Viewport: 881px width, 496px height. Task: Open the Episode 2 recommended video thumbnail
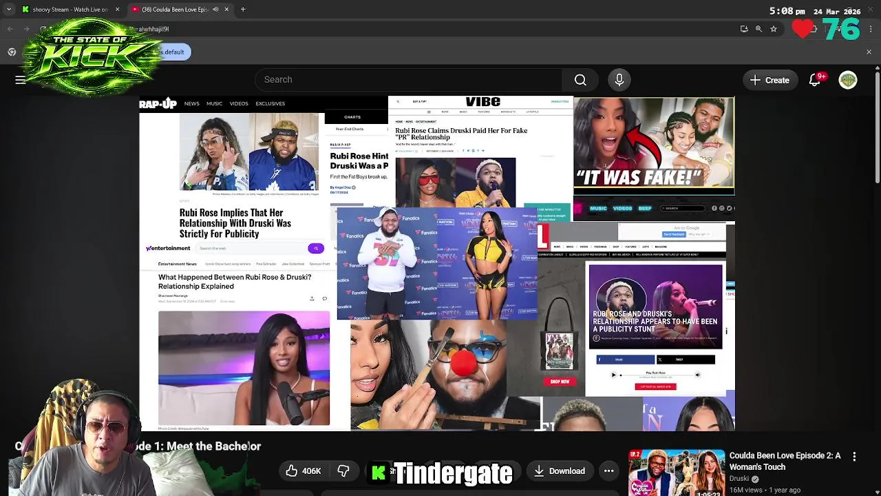pos(677,473)
